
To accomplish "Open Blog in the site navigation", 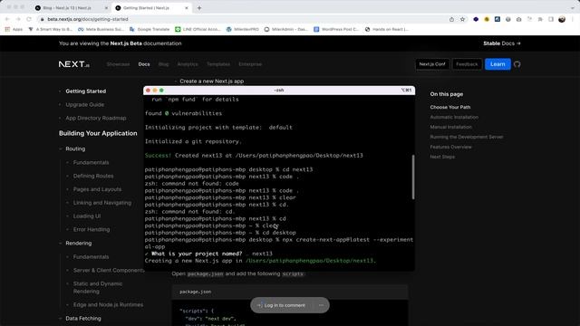I will [163, 64].
